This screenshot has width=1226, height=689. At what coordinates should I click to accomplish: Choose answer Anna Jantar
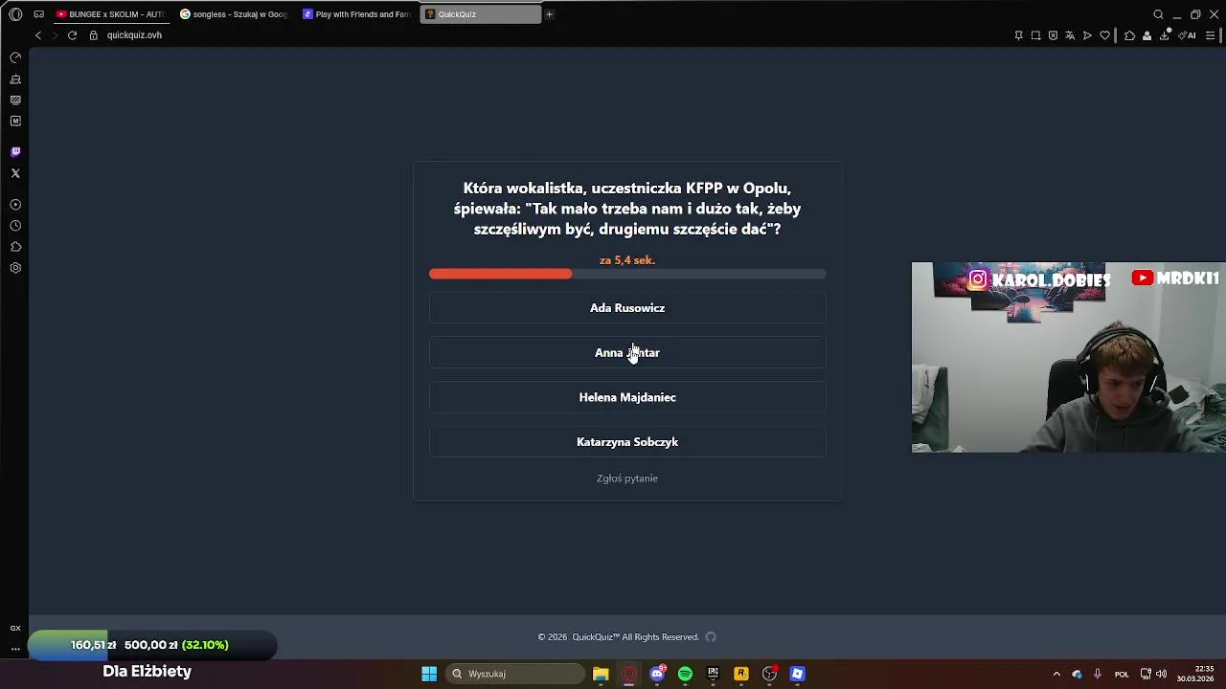(627, 353)
